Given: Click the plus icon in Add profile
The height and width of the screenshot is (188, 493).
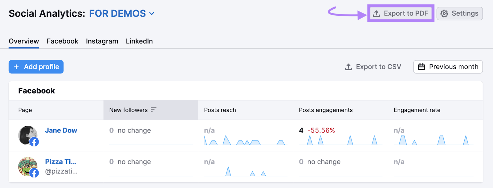Looking at the screenshot, I should pyautogui.click(x=16, y=67).
